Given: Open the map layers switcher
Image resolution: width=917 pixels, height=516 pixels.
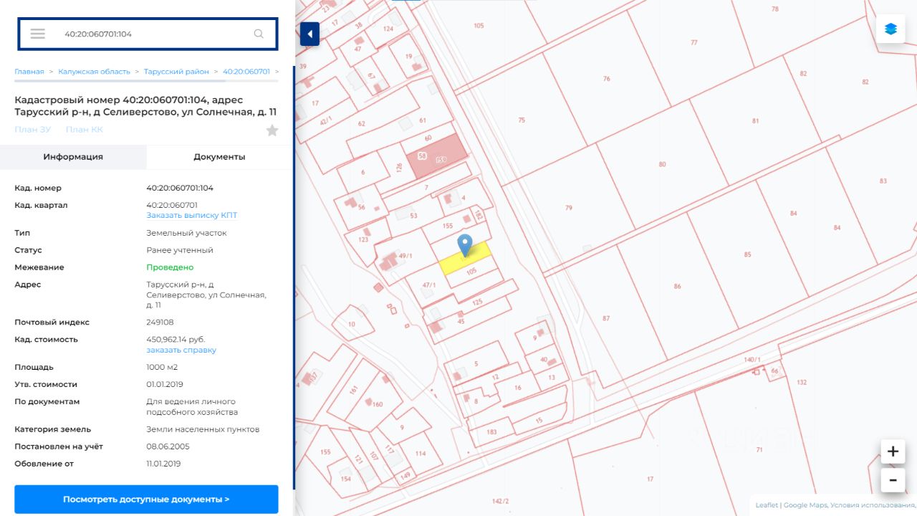Looking at the screenshot, I should 890,29.
